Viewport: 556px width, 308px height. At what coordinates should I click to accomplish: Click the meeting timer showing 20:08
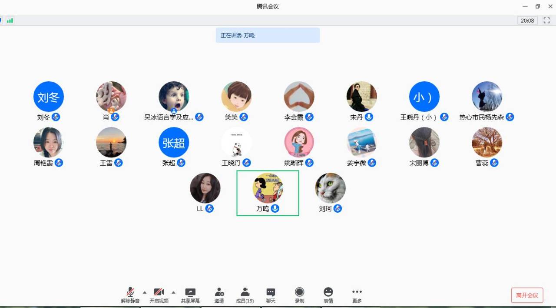527,20
